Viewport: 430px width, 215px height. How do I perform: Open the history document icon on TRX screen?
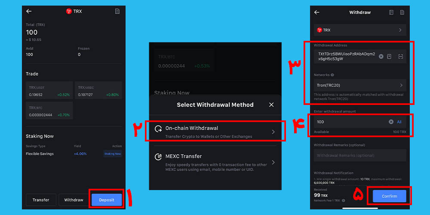[x=117, y=11]
